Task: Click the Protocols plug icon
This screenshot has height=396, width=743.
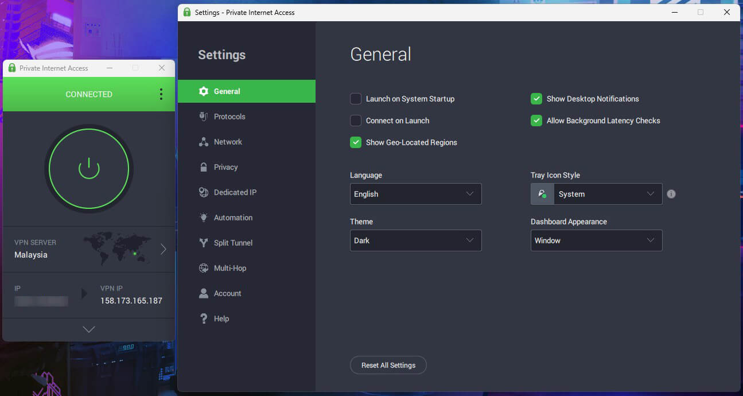Action: (x=204, y=117)
